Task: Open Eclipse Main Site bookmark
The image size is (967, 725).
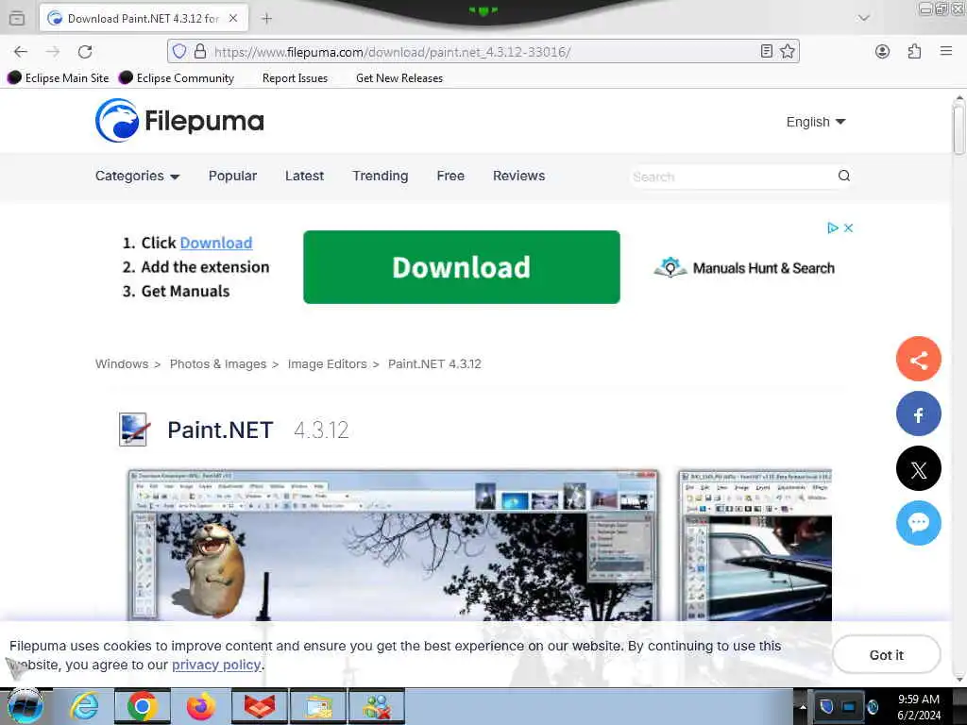Action: [x=58, y=77]
